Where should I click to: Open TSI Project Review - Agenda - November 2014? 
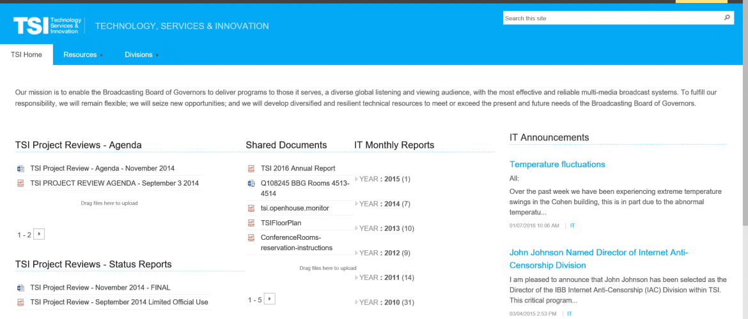(102, 168)
